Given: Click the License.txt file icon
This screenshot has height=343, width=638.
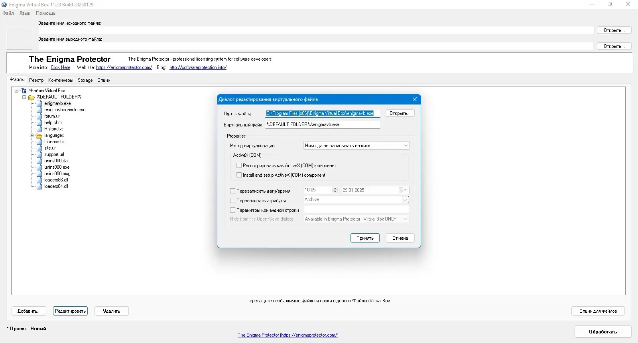Looking at the screenshot, I should point(39,142).
